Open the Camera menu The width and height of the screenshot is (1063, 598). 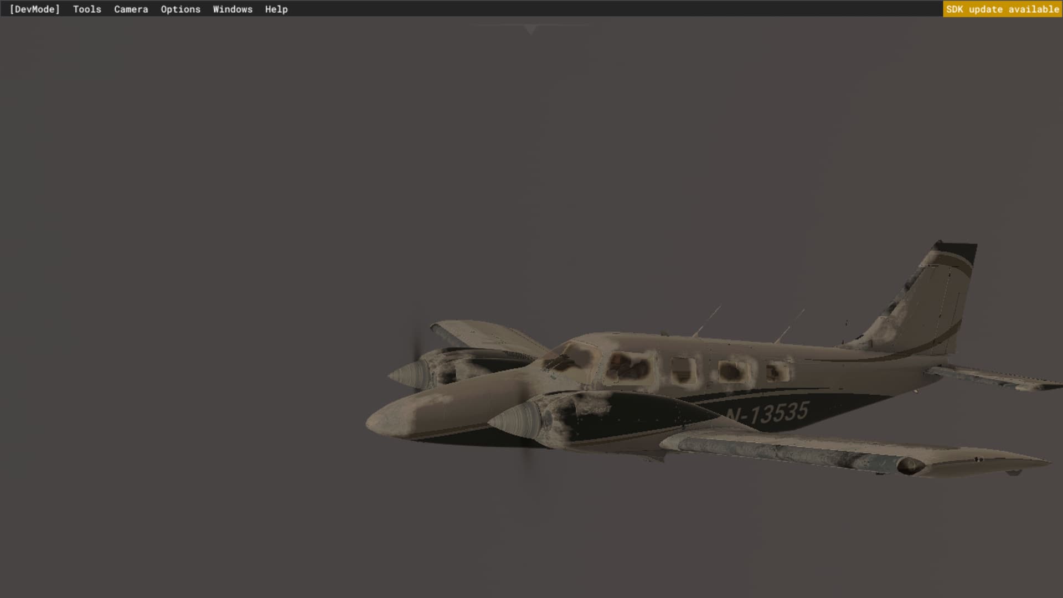tap(131, 9)
